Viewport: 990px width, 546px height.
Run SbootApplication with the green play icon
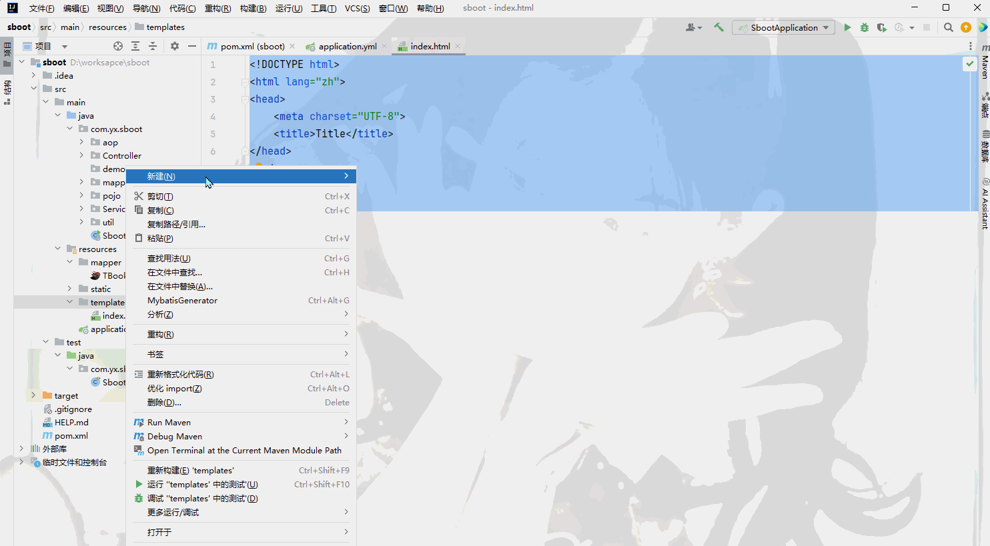tap(847, 27)
